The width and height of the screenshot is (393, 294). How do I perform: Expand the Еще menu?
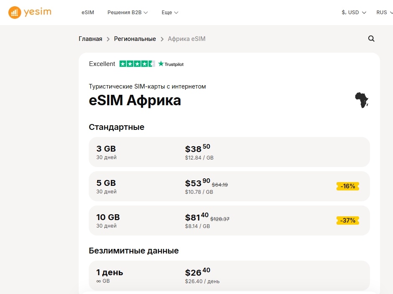(170, 13)
